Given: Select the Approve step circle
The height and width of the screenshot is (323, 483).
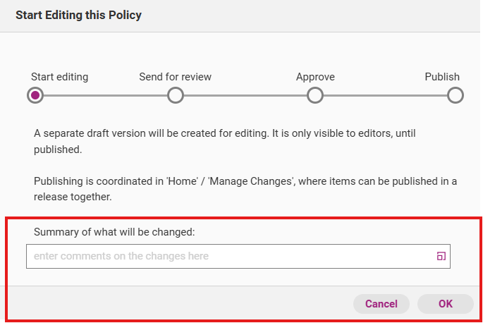Looking at the screenshot, I should tap(315, 95).
